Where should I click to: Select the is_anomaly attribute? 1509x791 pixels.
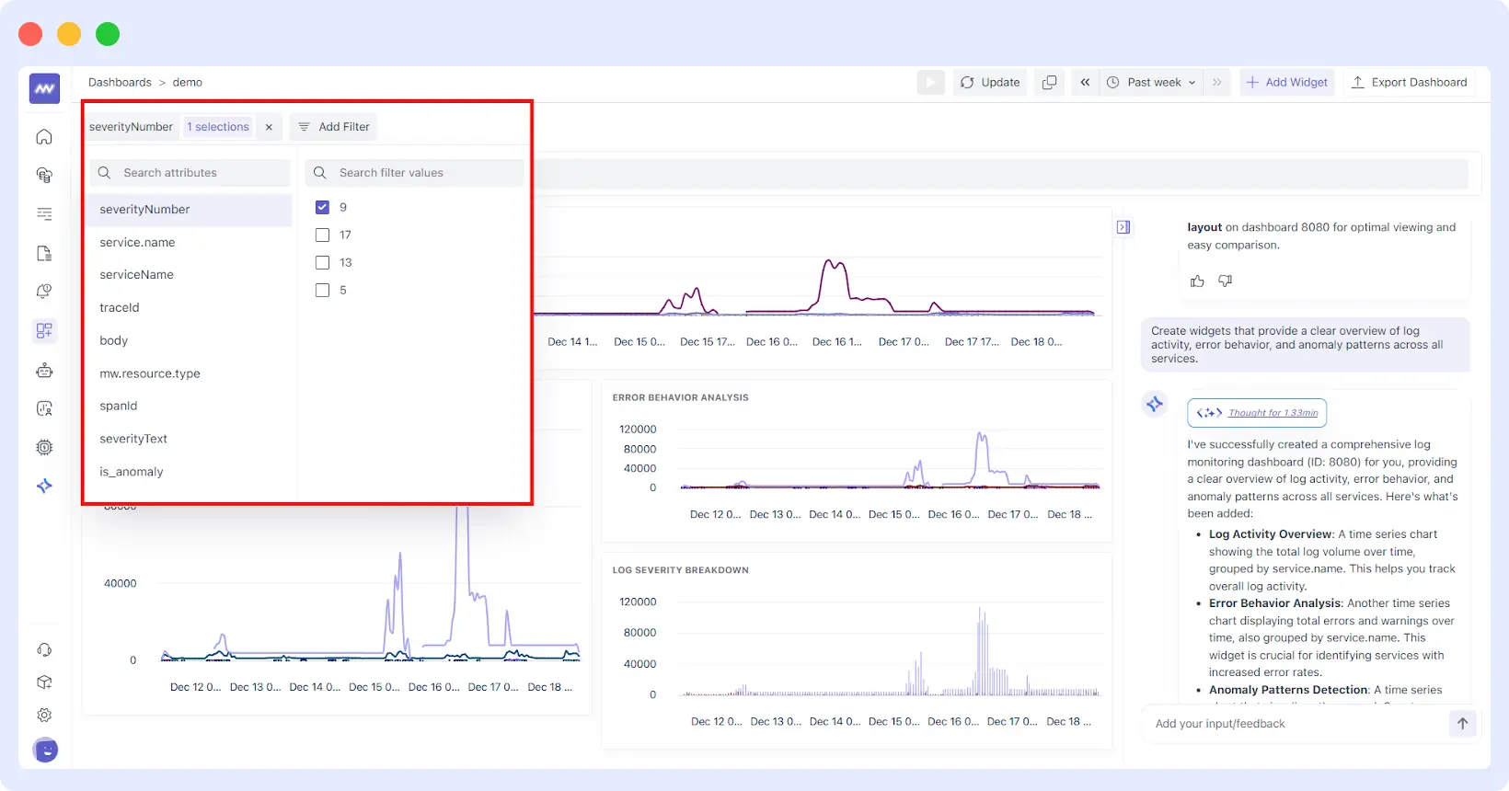(190, 472)
